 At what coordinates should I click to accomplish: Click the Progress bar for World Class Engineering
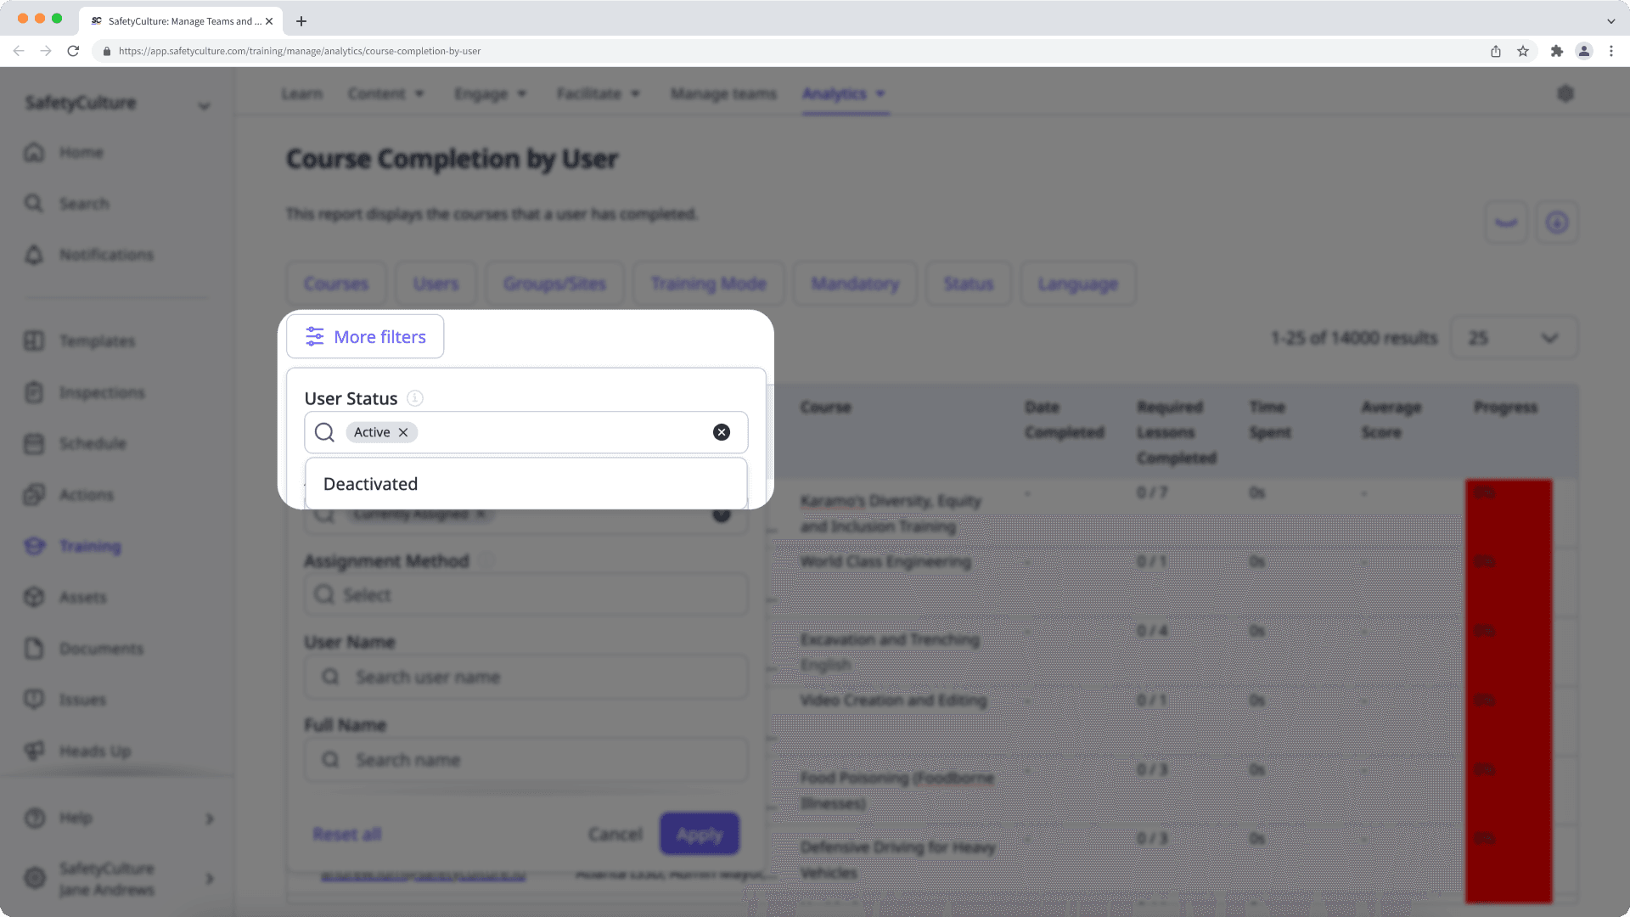pyautogui.click(x=1508, y=560)
